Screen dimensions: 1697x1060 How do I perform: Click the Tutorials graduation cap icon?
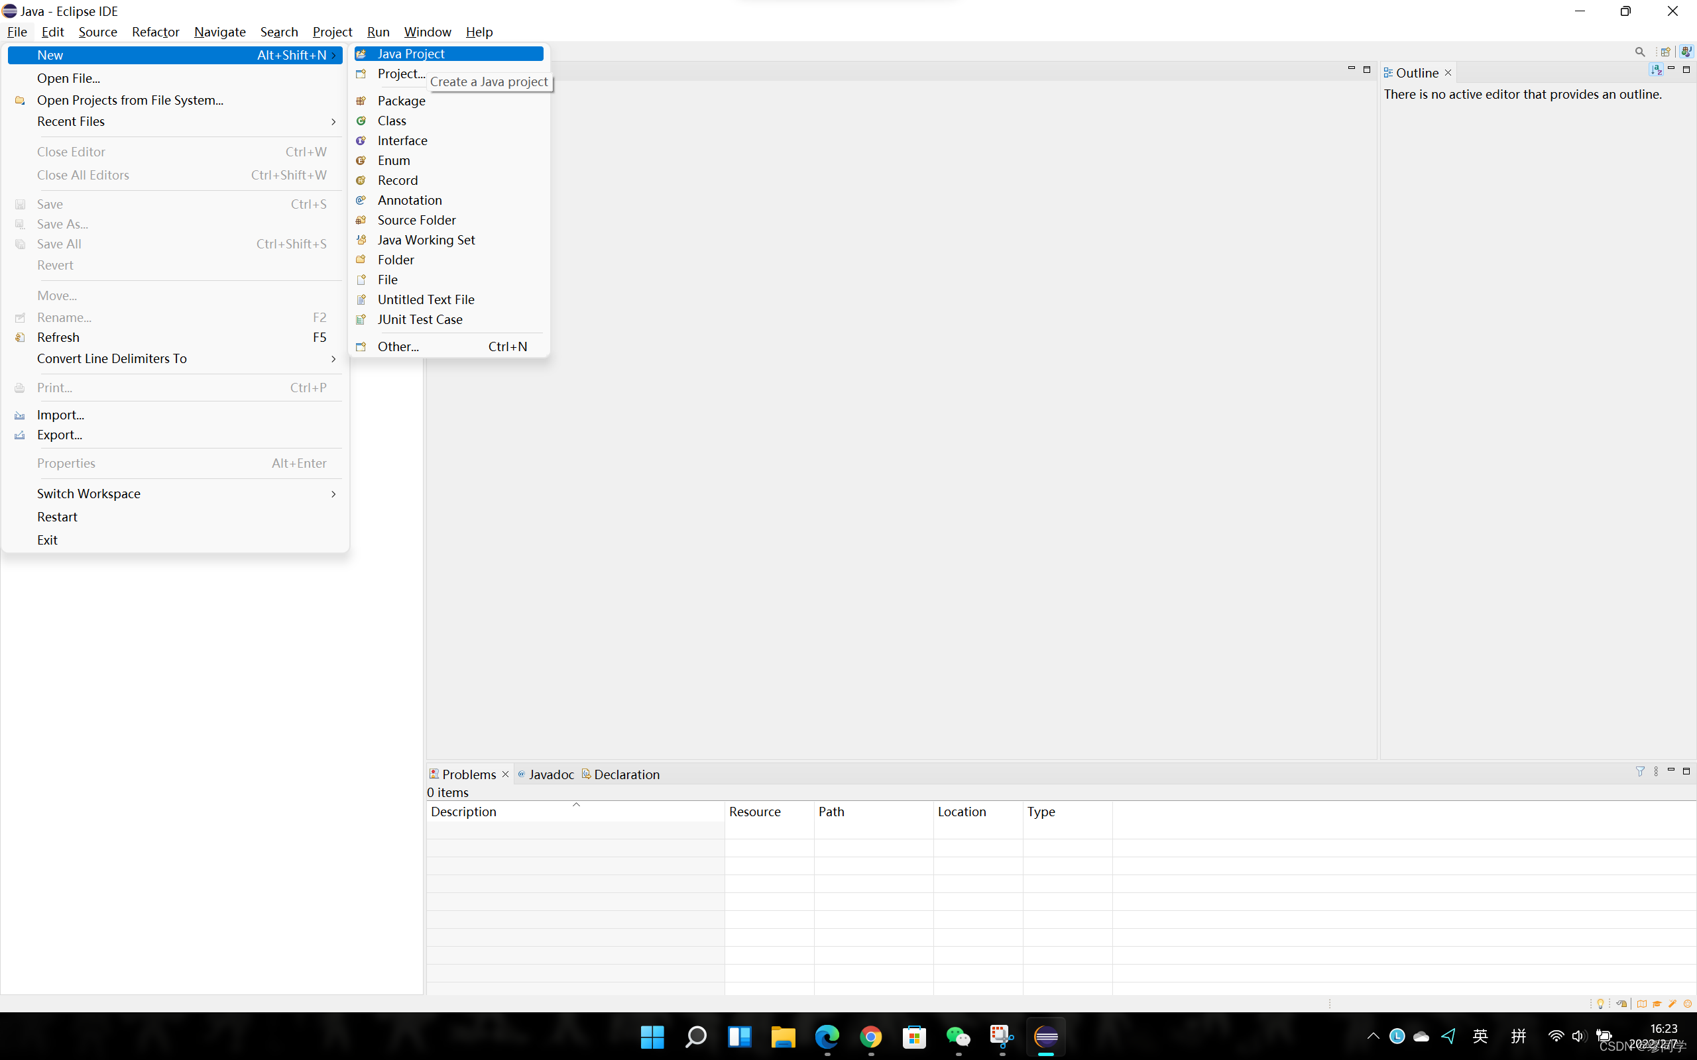[x=1657, y=1003]
